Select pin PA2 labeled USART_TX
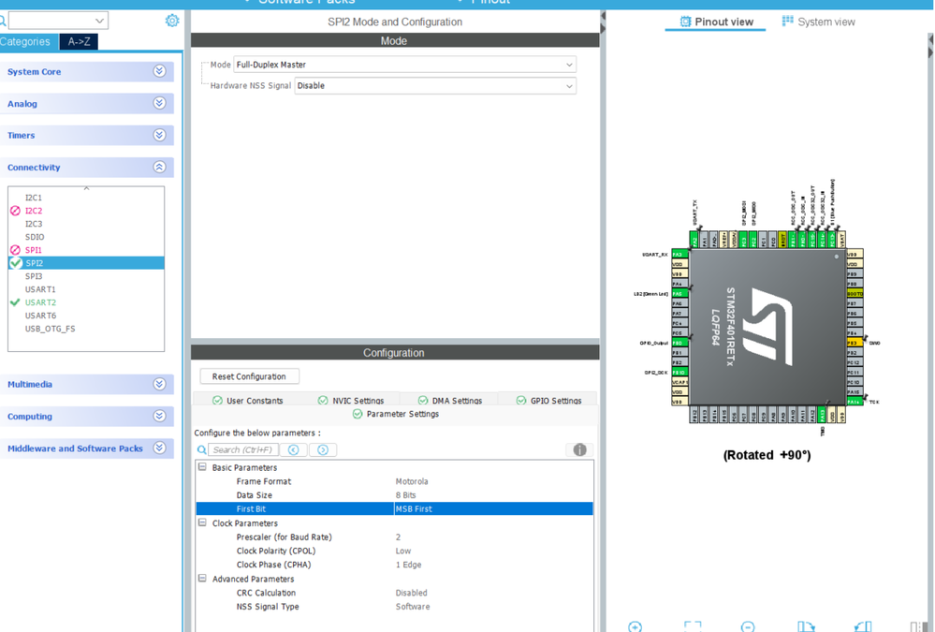This screenshot has width=935, height=632. [x=694, y=240]
